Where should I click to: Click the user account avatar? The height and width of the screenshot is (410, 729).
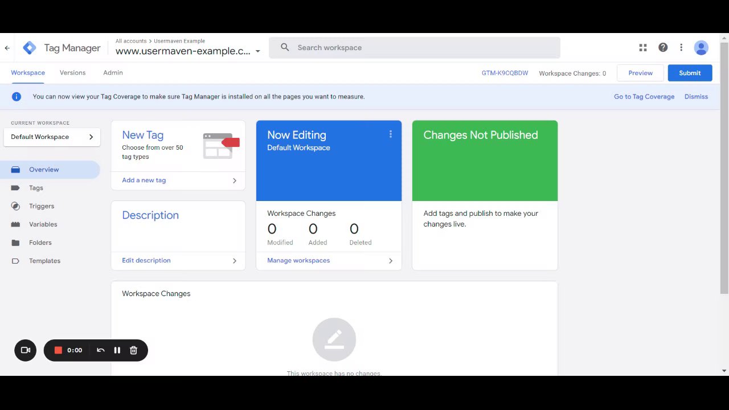coord(701,48)
